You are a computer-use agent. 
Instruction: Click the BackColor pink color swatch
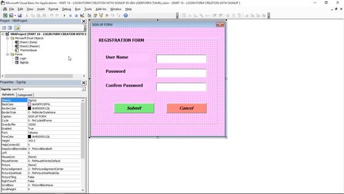coord(30,104)
